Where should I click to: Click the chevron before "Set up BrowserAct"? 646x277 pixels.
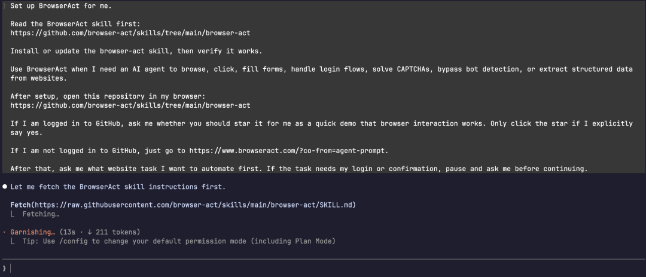pyautogui.click(x=4, y=6)
